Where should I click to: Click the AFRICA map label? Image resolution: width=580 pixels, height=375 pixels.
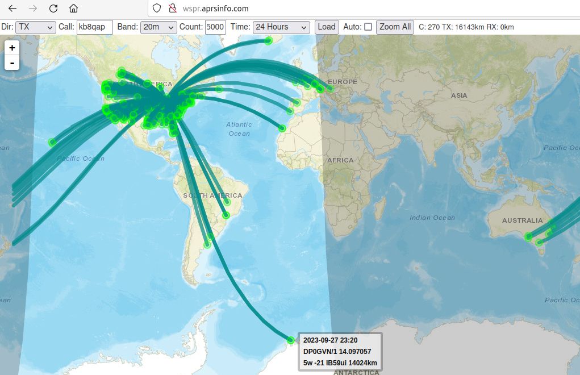(340, 160)
